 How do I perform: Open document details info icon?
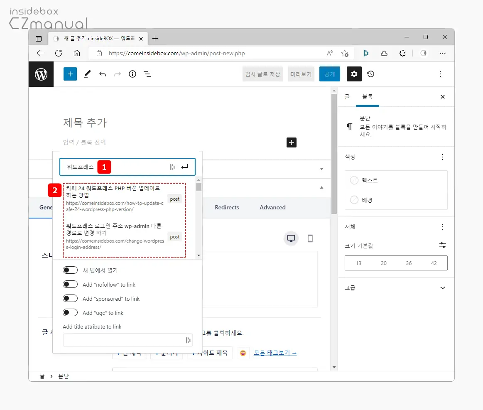[132, 74]
